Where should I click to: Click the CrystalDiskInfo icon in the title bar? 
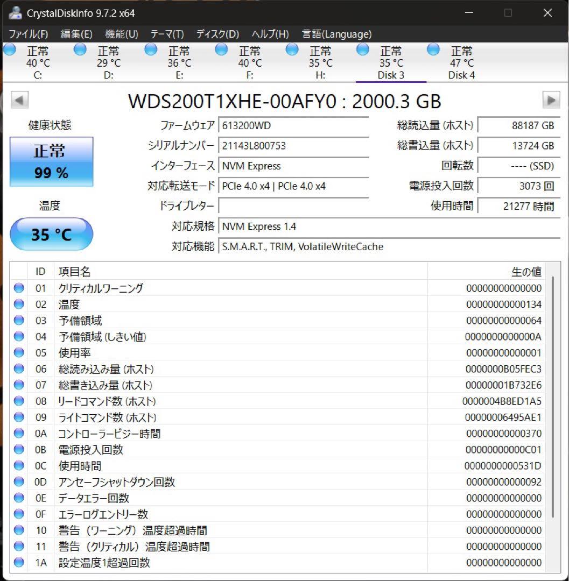(15, 12)
